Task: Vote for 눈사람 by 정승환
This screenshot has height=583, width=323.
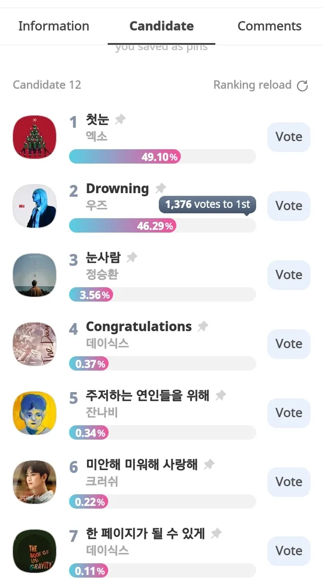Action: pyautogui.click(x=288, y=275)
